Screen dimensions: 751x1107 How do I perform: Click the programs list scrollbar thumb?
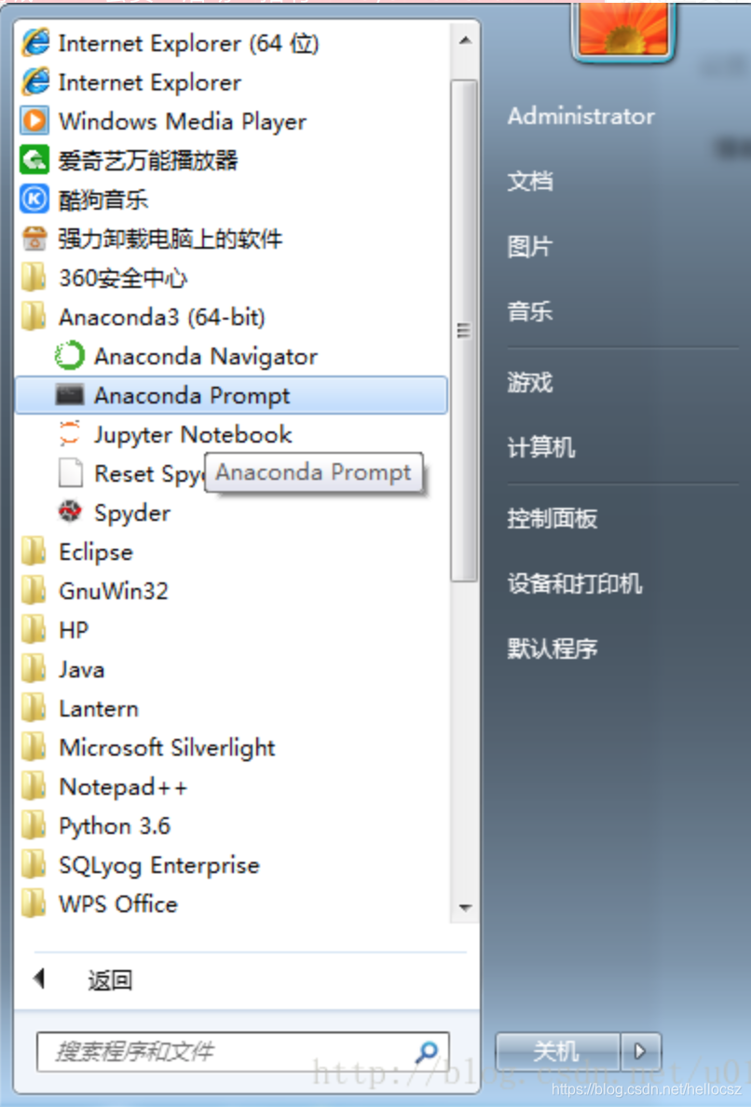464,331
